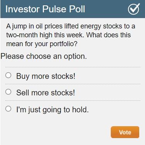The width and height of the screenshot is (145, 145).
Task: Click the "A jump in oil prices" text
Action: (x=34, y=27)
